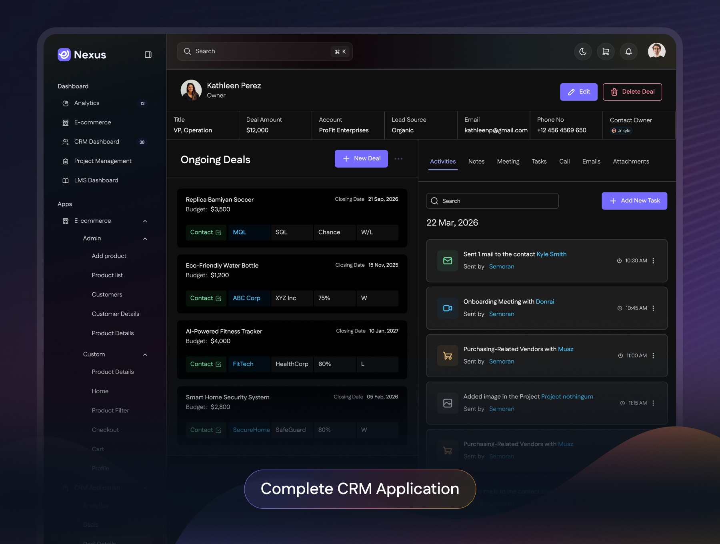Viewport: 720px width, 544px height.
Task: Click the LMS Dashboard book icon
Action: 66,180
